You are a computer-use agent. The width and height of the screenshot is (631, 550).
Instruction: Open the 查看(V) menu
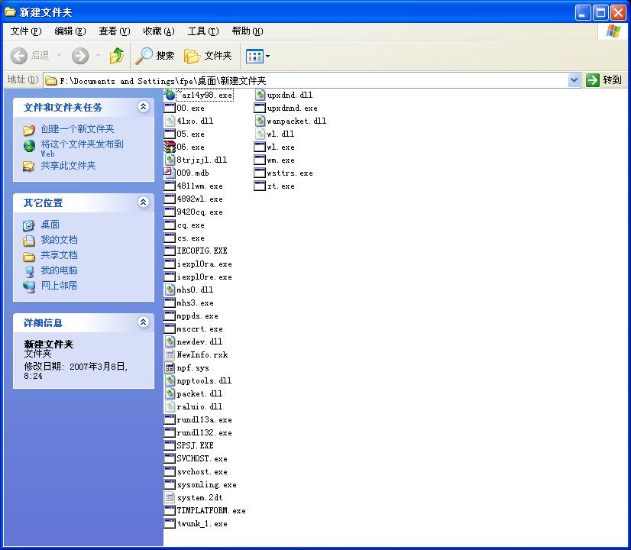point(115,31)
